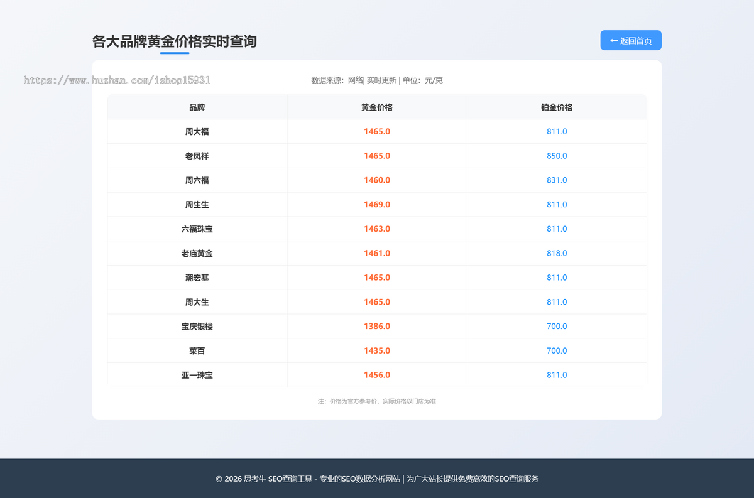Select 周大生 gold price 1465.0

pos(377,302)
